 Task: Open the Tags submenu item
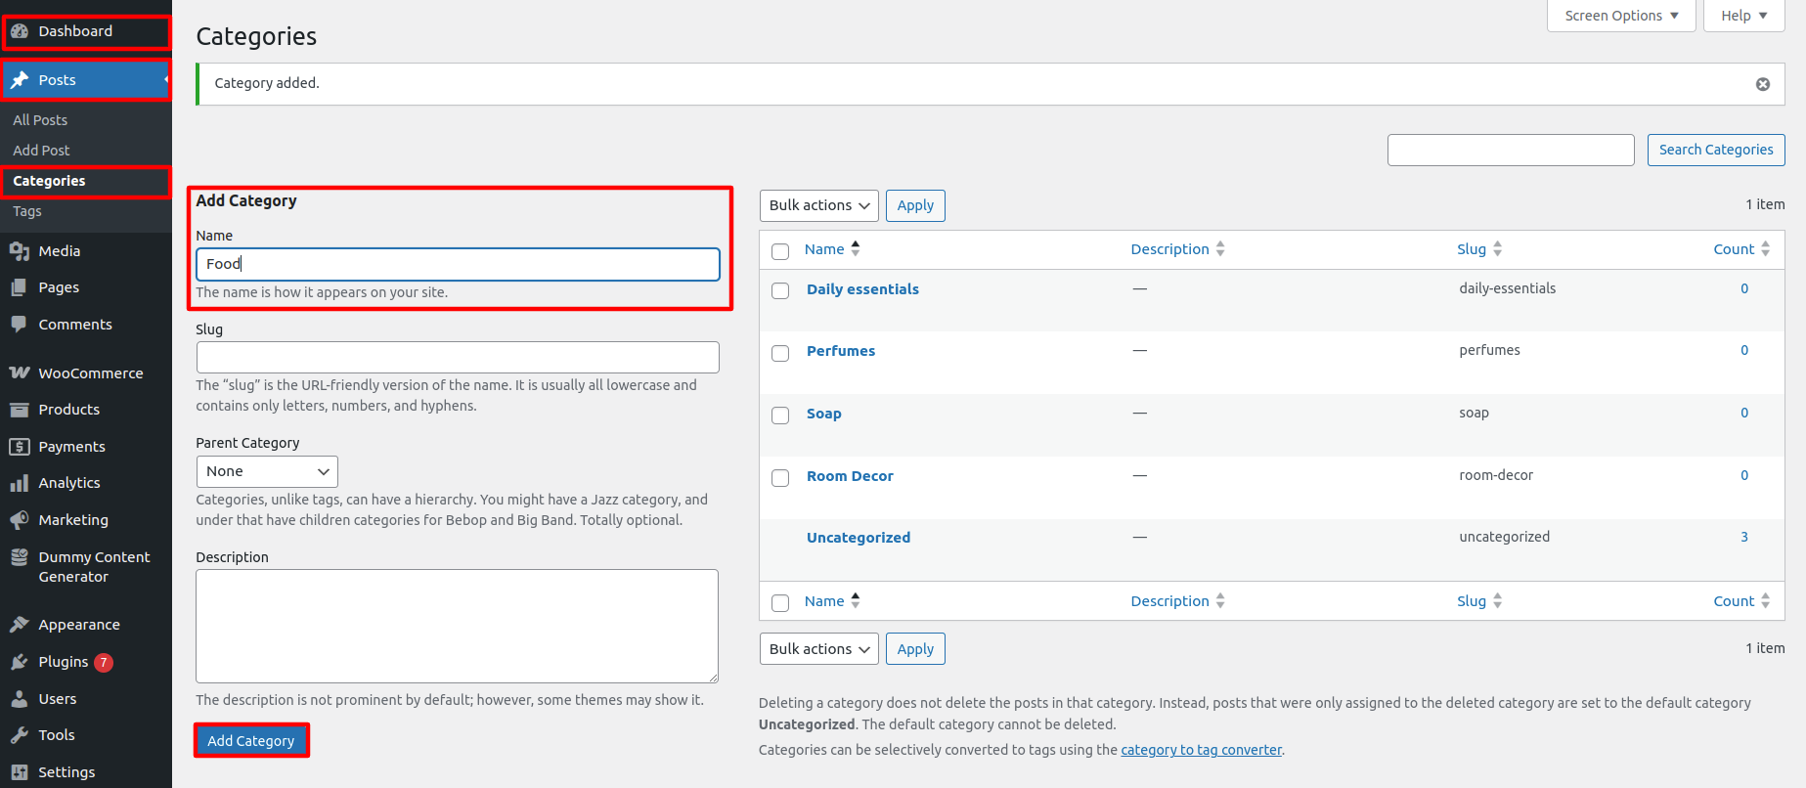pyautogui.click(x=27, y=211)
